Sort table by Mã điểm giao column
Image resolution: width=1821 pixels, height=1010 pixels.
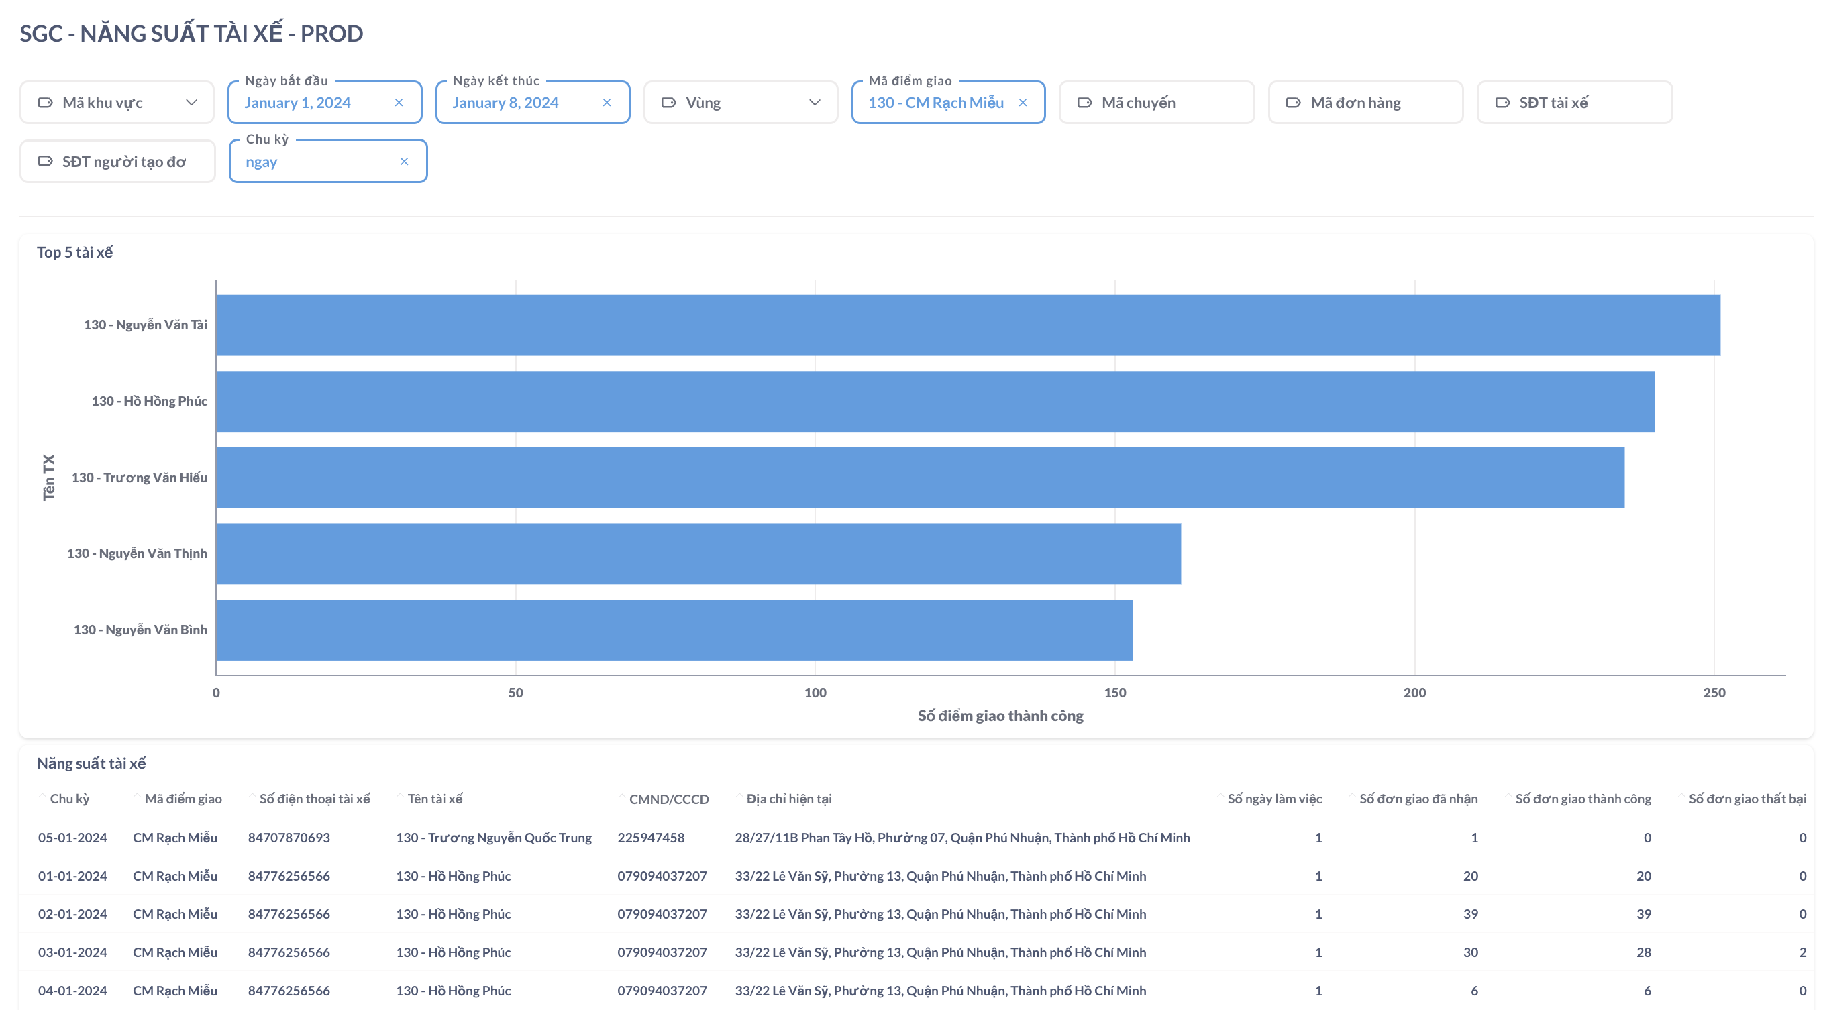pos(183,799)
